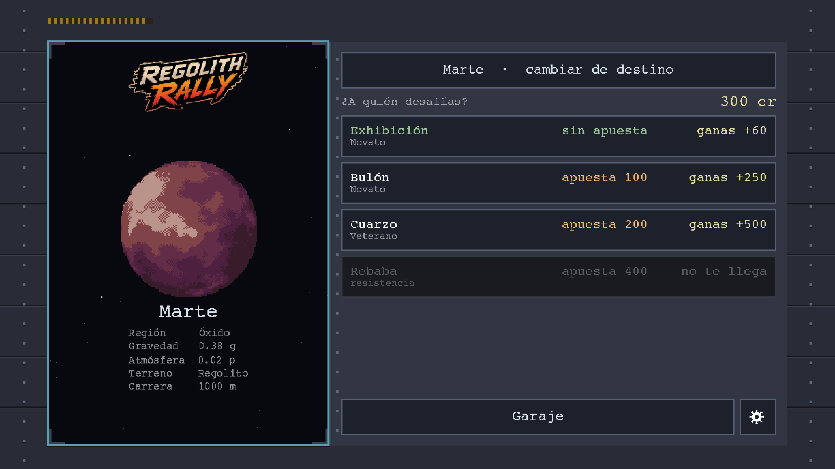The image size is (835, 469).
Task: Click the Marte planet image
Action: [189, 229]
